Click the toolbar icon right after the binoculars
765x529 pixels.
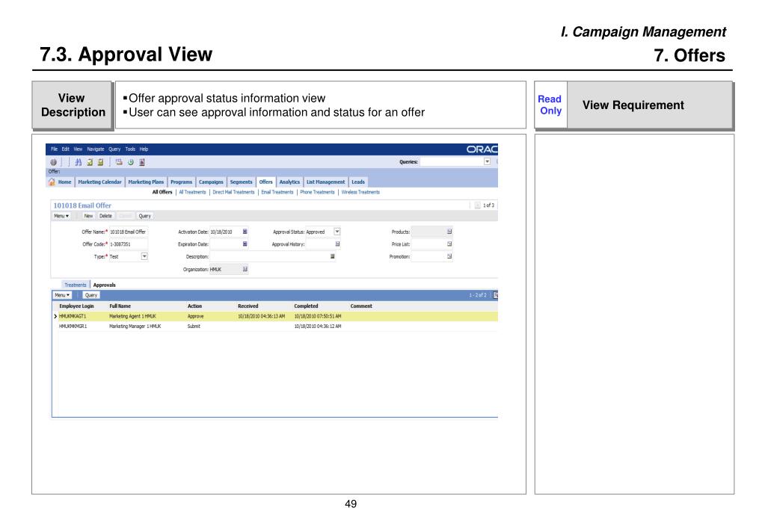(90, 162)
